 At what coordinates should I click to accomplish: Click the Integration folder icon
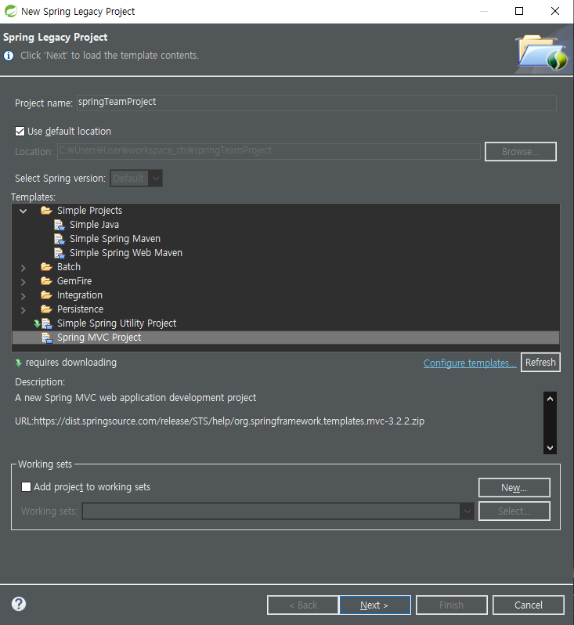click(46, 295)
